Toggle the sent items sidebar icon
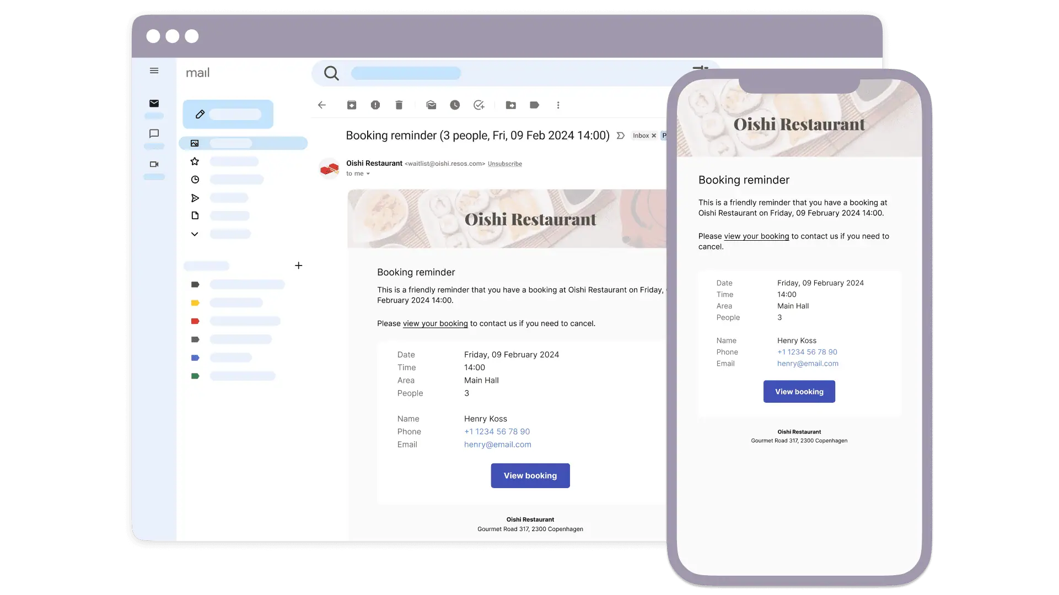This screenshot has height=595, width=1059. (x=195, y=198)
